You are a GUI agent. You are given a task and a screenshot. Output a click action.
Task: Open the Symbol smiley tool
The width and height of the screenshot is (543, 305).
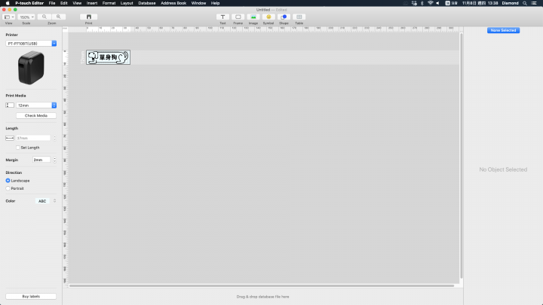268,17
